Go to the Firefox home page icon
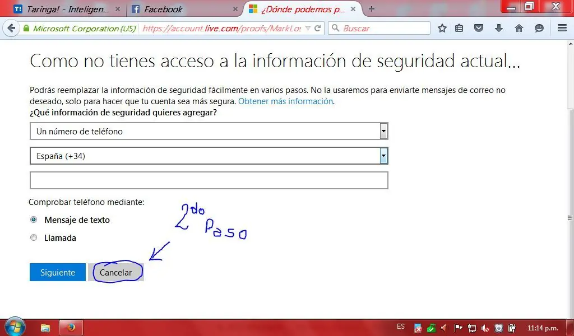This screenshot has width=574, height=336. (519, 28)
